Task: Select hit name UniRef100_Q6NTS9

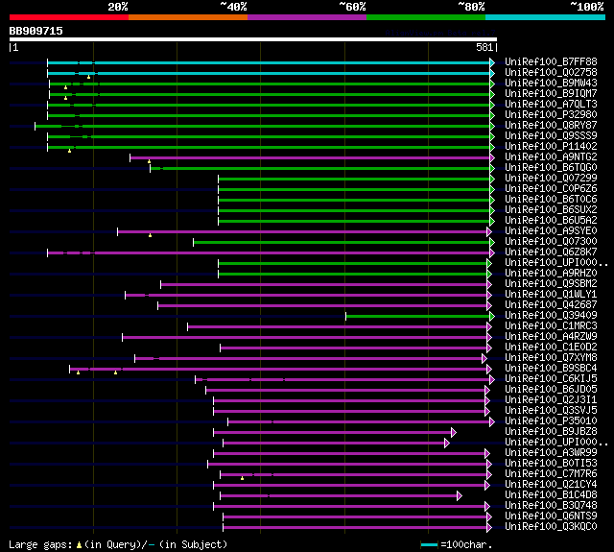Action: [x=551, y=516]
